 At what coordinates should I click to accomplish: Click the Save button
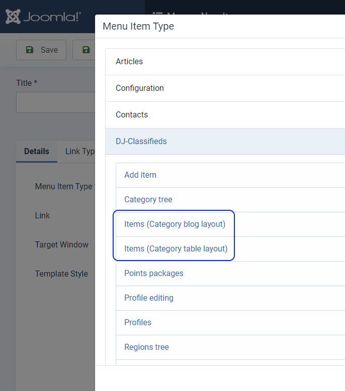pos(41,50)
